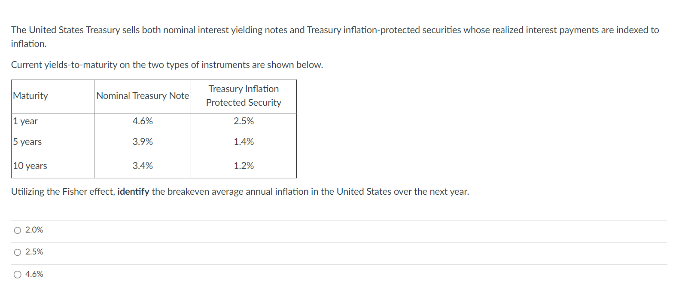Click the Nominal Treasury Note header
The height and width of the screenshot is (291, 676).
(142, 96)
